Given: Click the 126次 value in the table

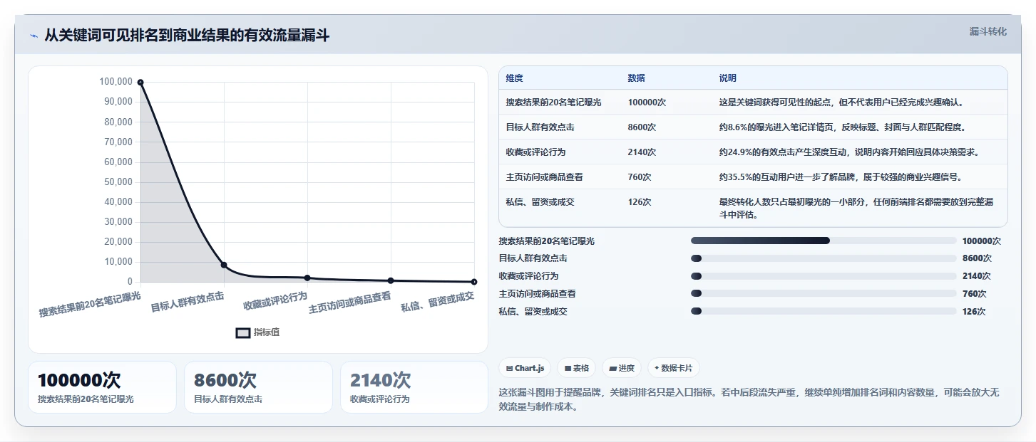Looking at the screenshot, I should click(x=640, y=202).
